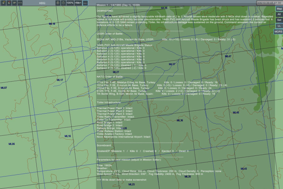Reset map zoom with the 100% button

[x=70, y=3]
